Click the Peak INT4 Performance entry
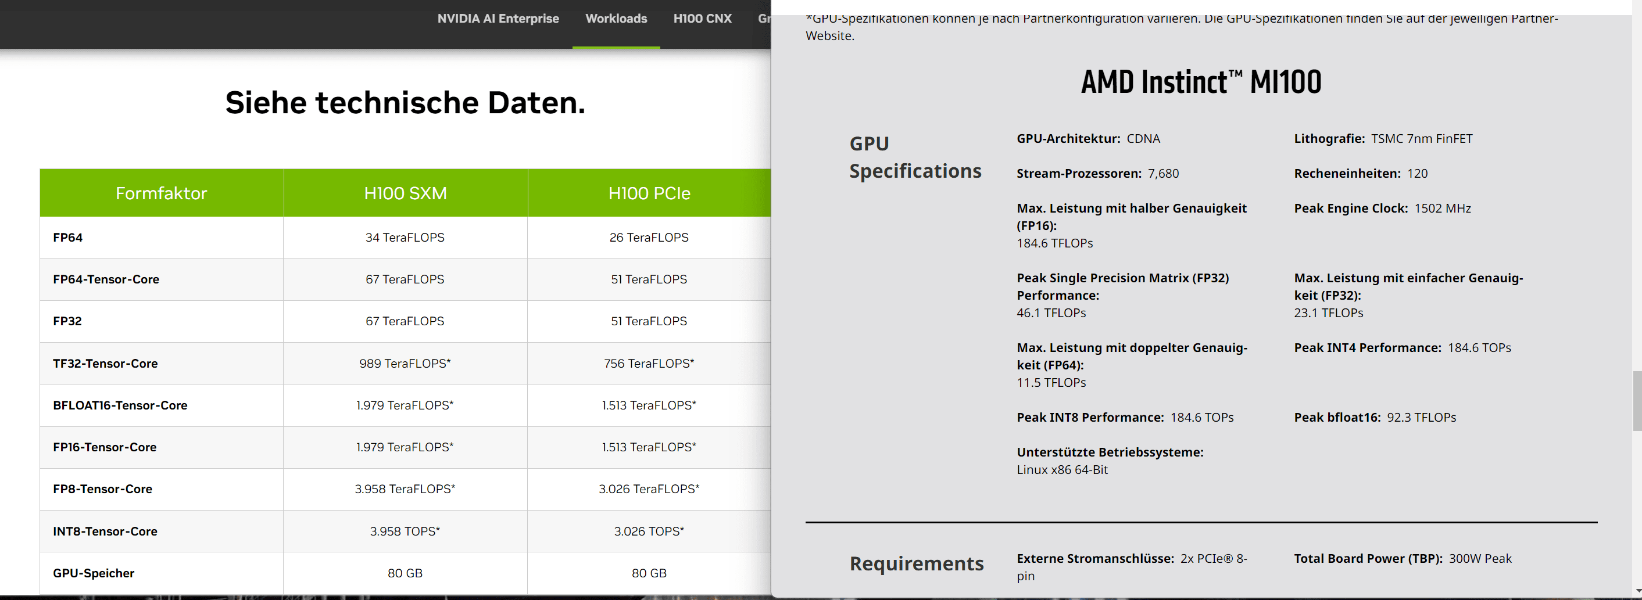The image size is (1642, 600). [x=1403, y=348]
